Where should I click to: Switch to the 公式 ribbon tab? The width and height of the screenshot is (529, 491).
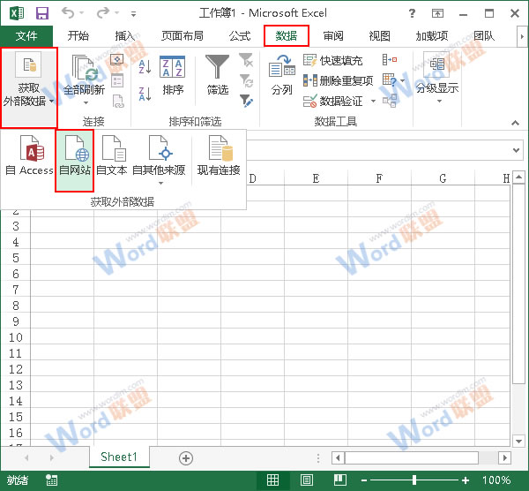click(240, 36)
